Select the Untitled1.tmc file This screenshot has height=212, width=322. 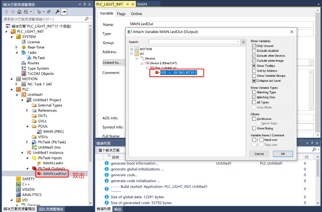[49, 147]
